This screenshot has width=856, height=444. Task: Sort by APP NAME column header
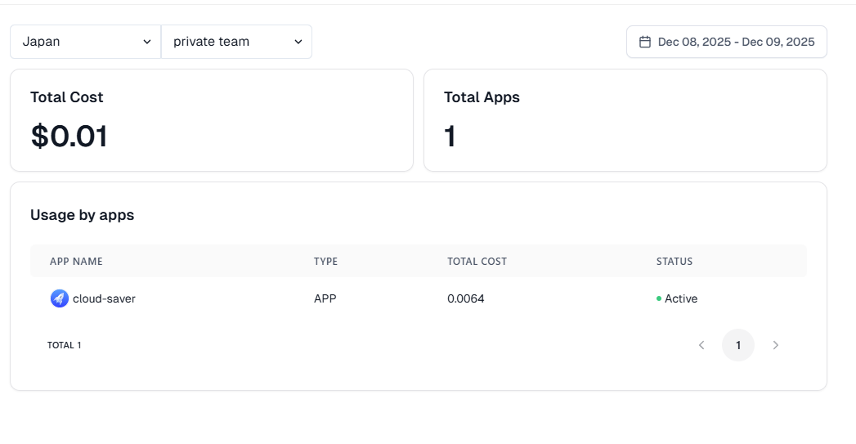(x=76, y=262)
